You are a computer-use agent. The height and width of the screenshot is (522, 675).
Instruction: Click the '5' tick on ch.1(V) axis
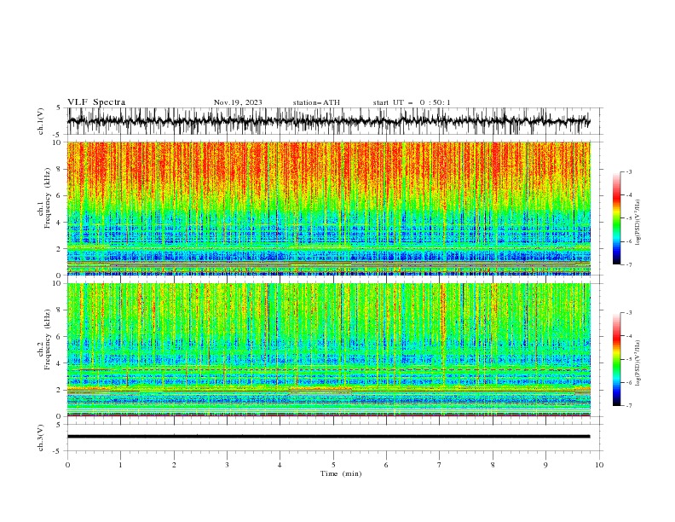tap(60, 107)
